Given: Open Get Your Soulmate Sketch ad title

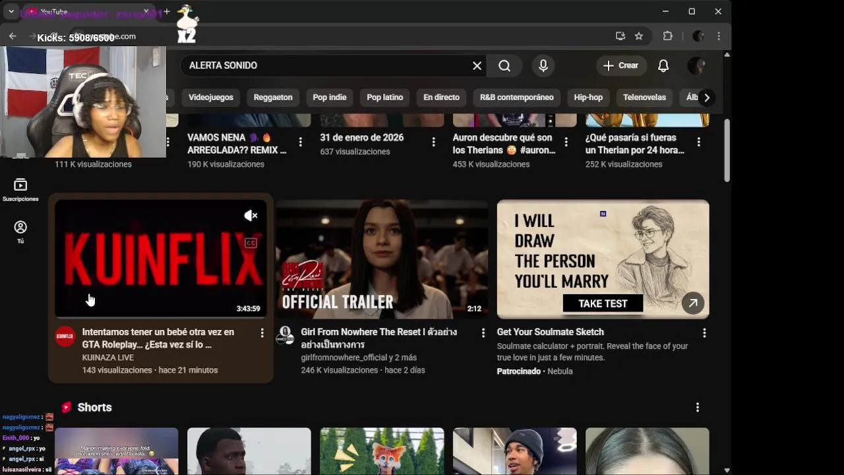Looking at the screenshot, I should 551,332.
